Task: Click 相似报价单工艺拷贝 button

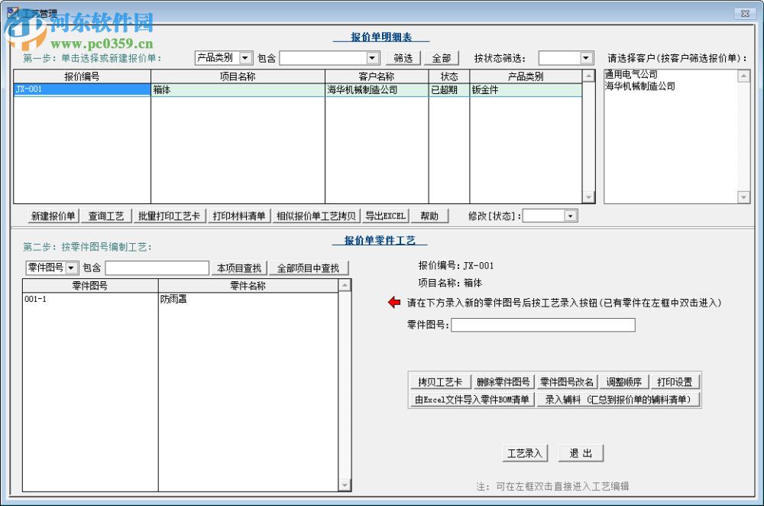Action: [x=316, y=216]
